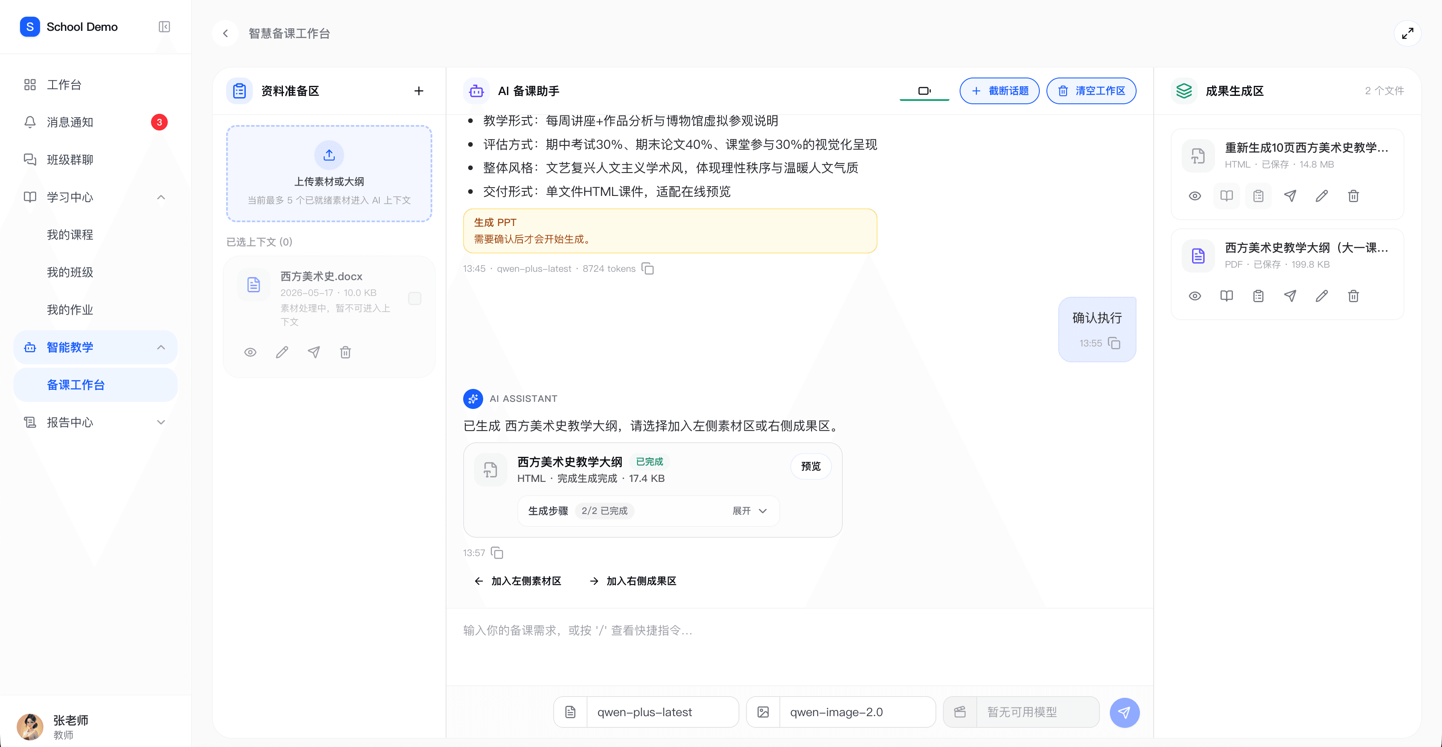This screenshot has width=1442, height=747.
Task: Click the 重新生成10页西方美术史教学 file title
Action: tap(1306, 148)
